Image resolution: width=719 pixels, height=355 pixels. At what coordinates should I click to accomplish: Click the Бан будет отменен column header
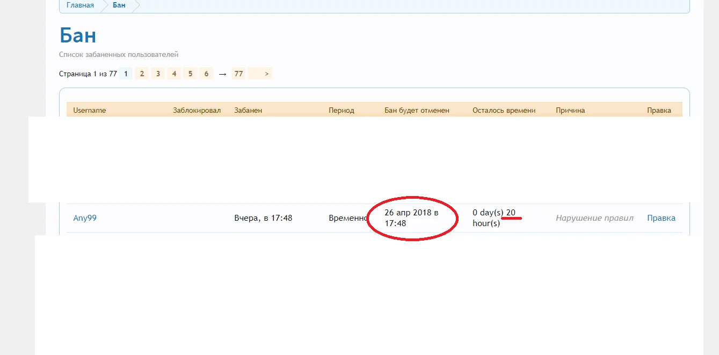(x=417, y=110)
